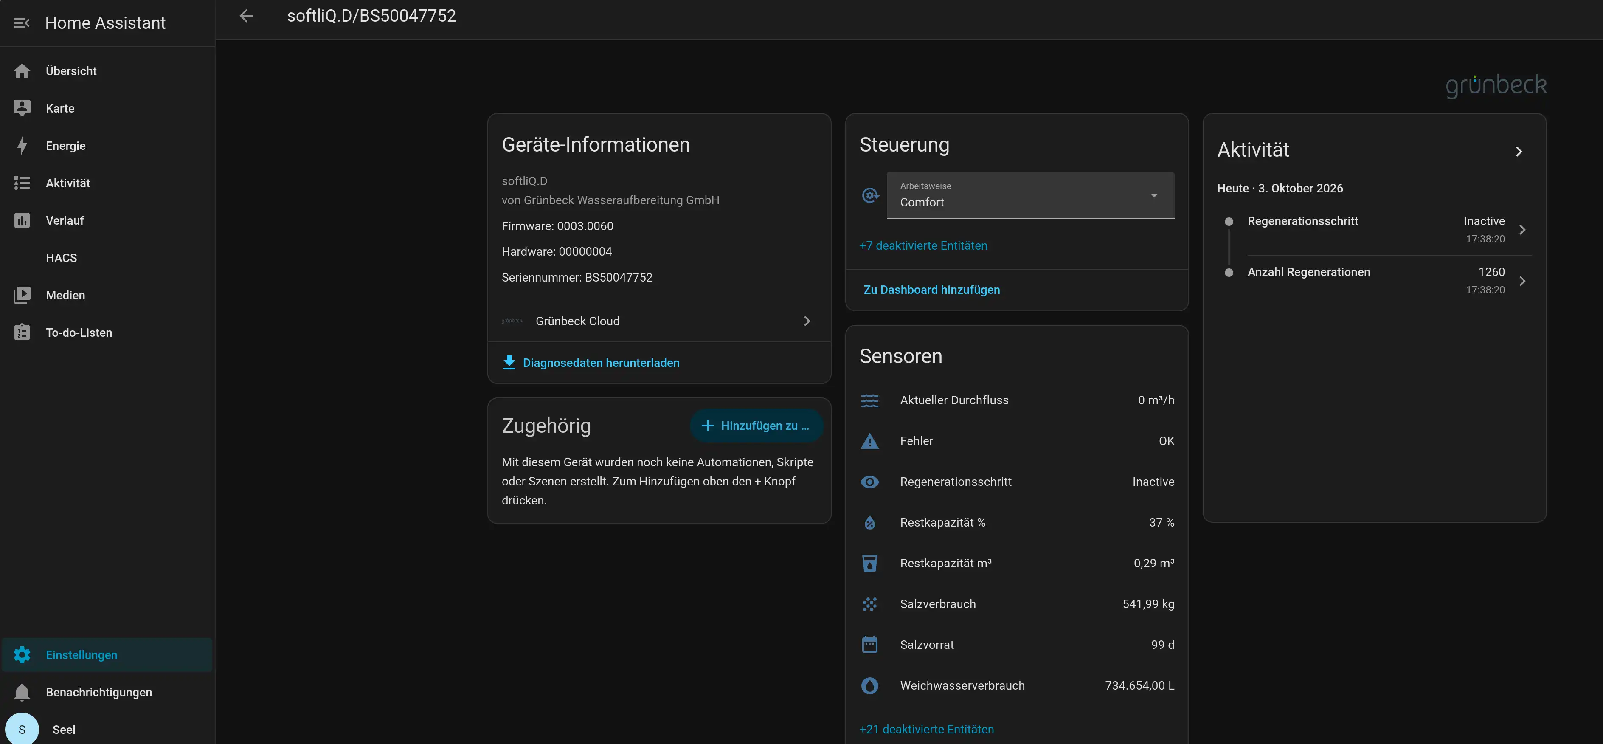The height and width of the screenshot is (744, 1603).
Task: Click Diagnosedaten herunterladen link
Action: click(x=601, y=363)
